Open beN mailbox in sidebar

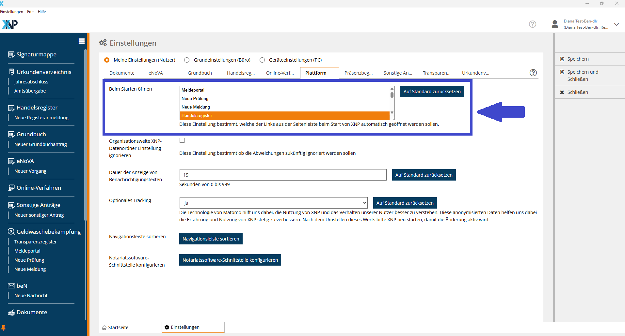tap(22, 286)
